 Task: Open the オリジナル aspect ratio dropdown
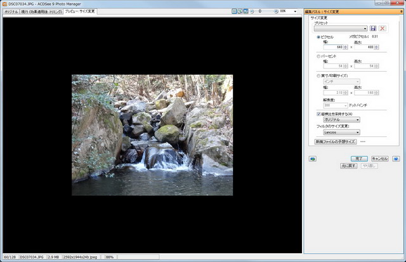341,120
